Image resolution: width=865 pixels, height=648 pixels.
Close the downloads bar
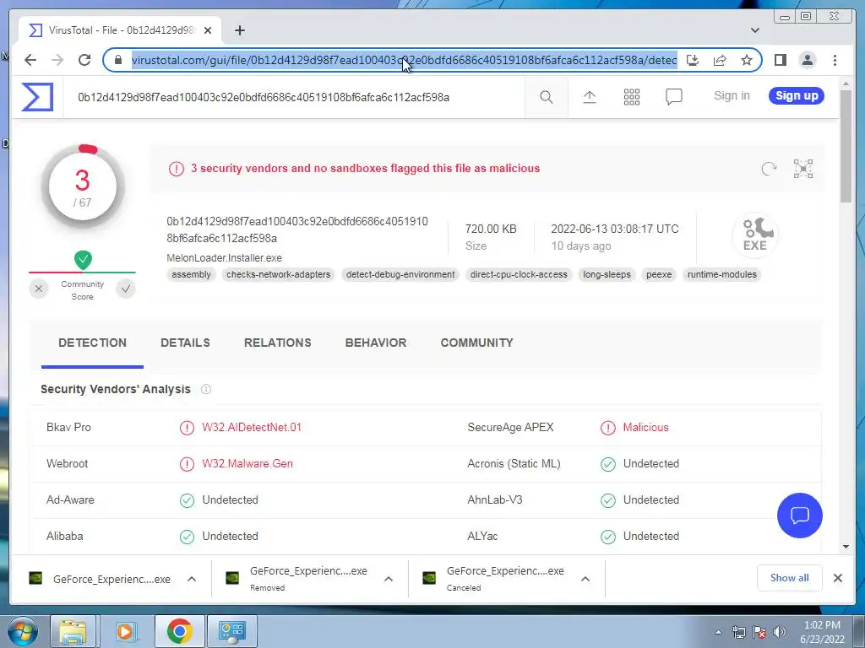[837, 578]
